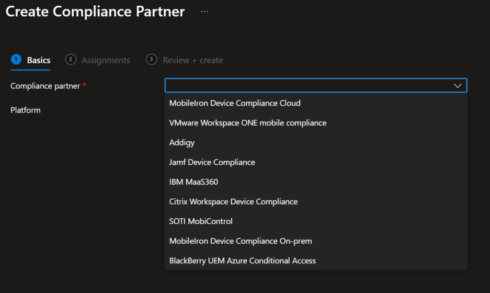Switch to the Assignments tab

105,60
